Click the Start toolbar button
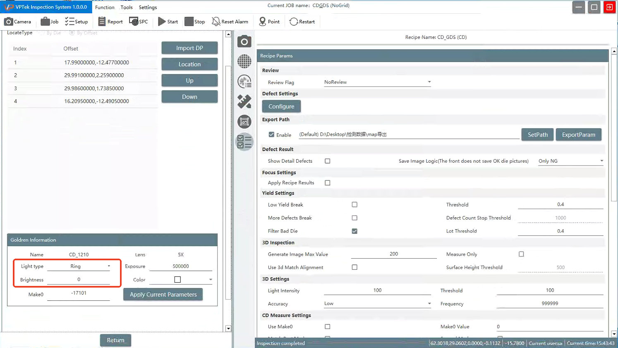Screen dimensions: 618x348 click(168, 22)
